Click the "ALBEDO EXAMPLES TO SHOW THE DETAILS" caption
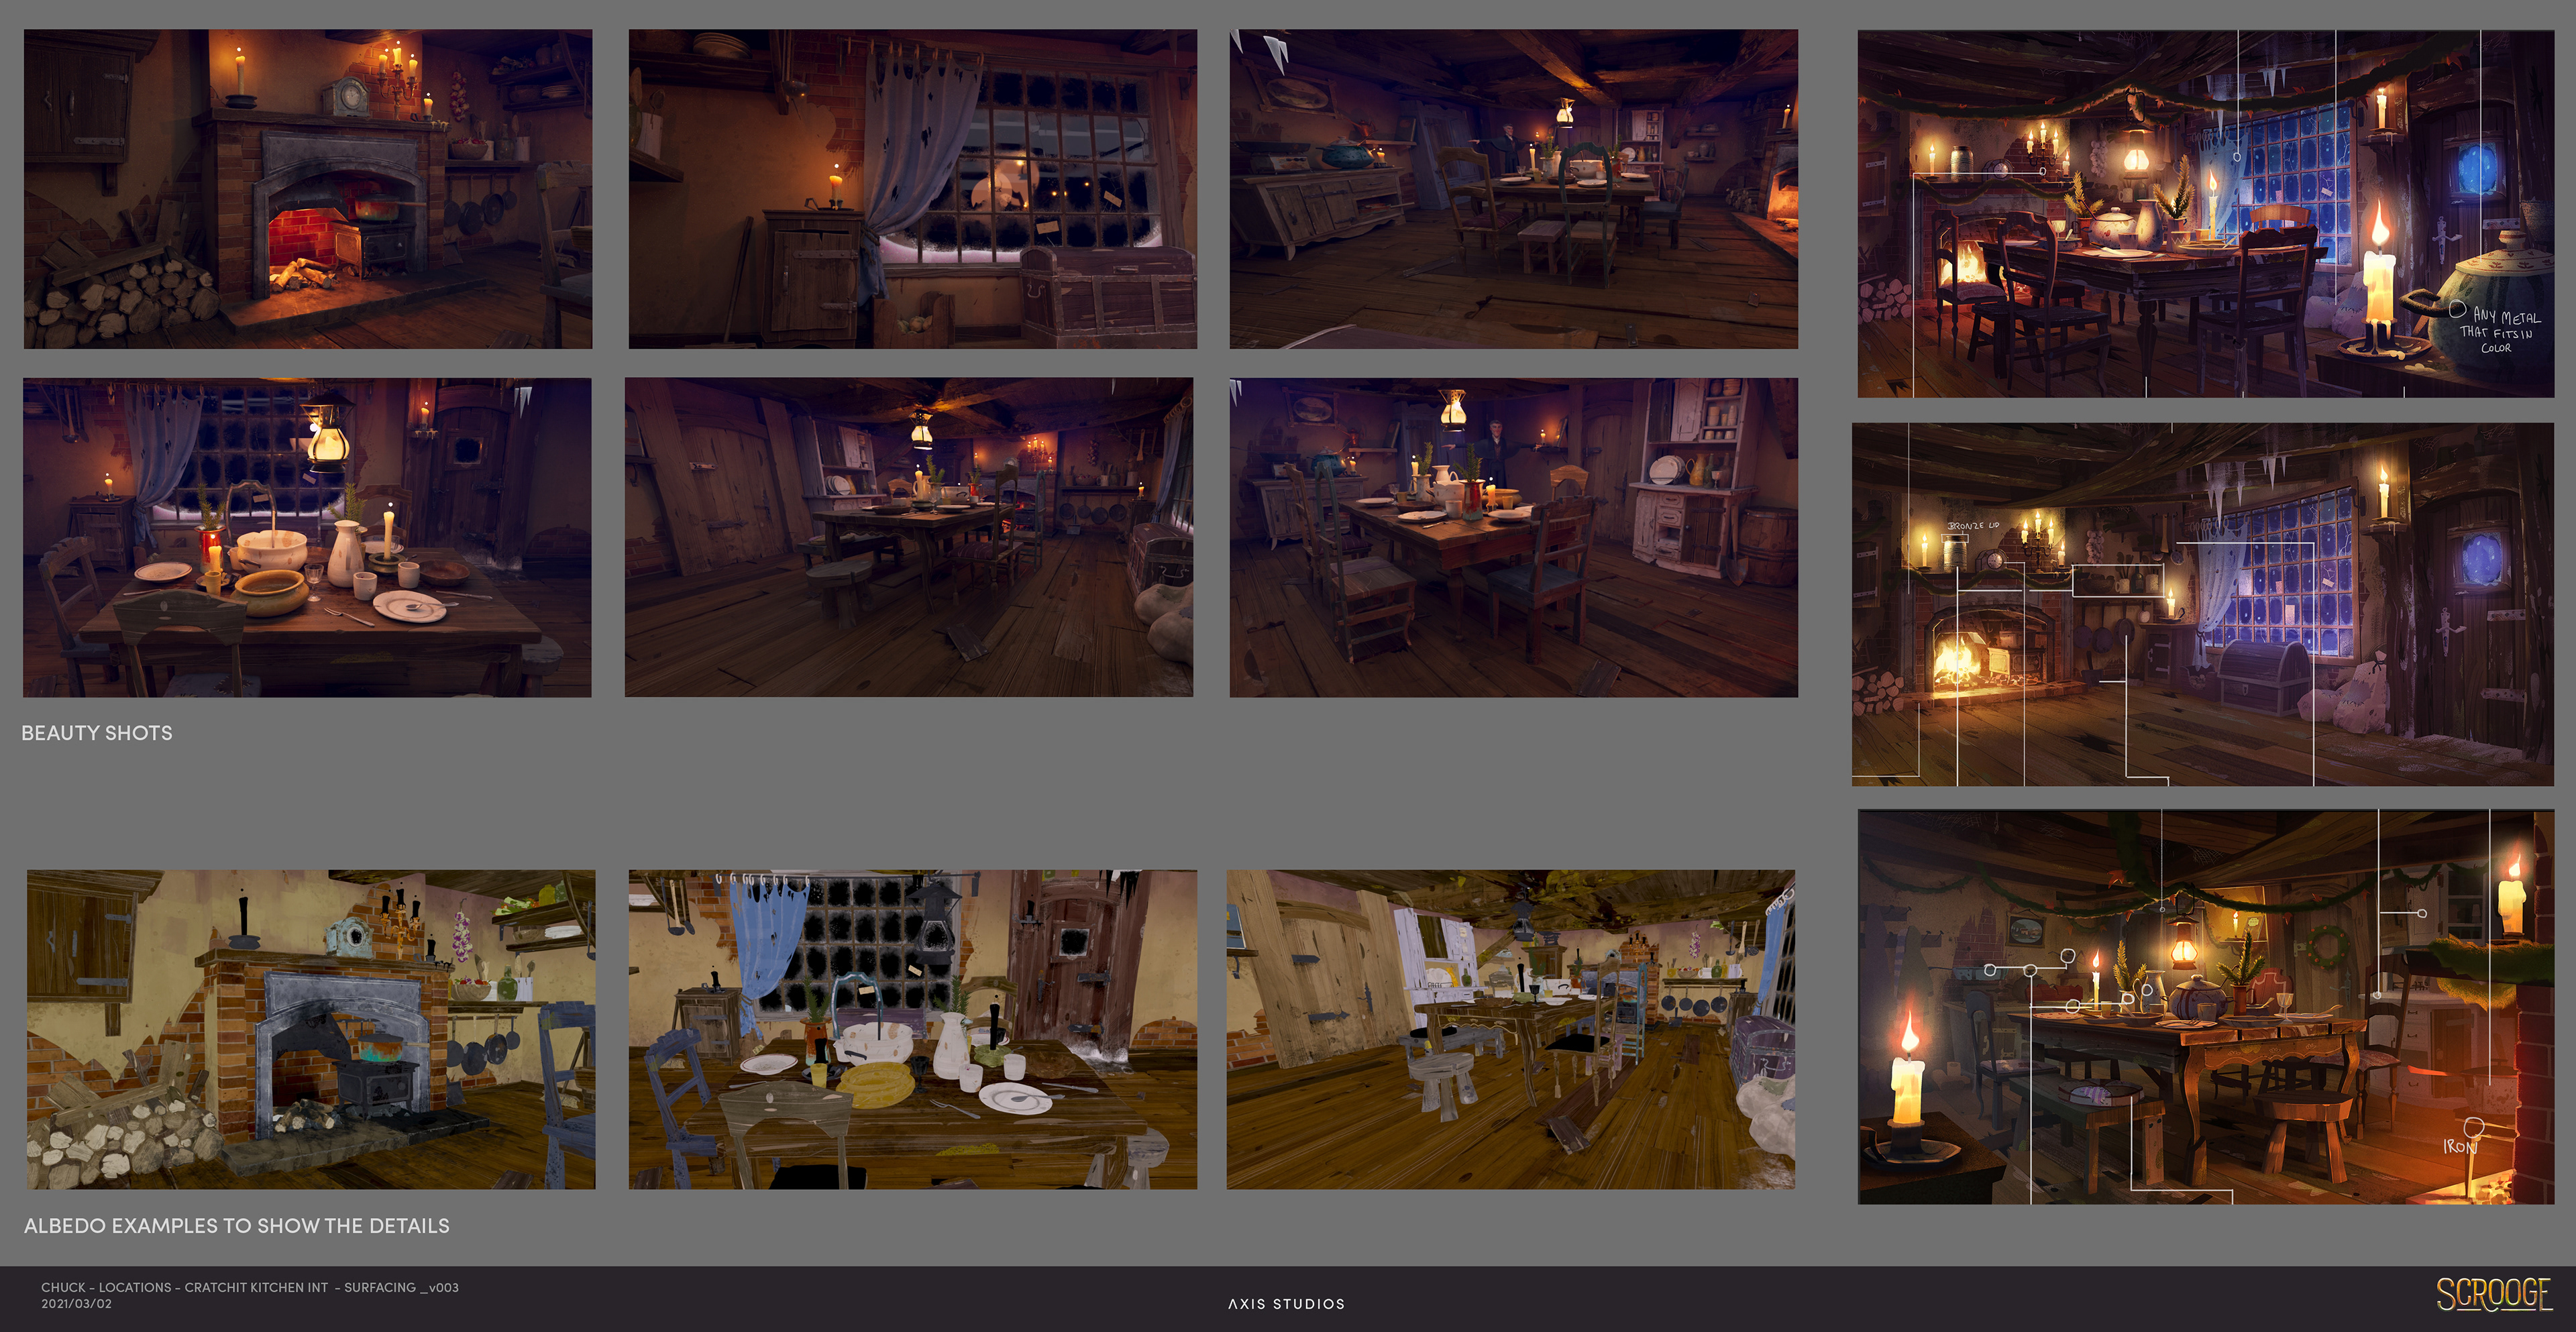This screenshot has height=1332, width=2576. 237,1226
